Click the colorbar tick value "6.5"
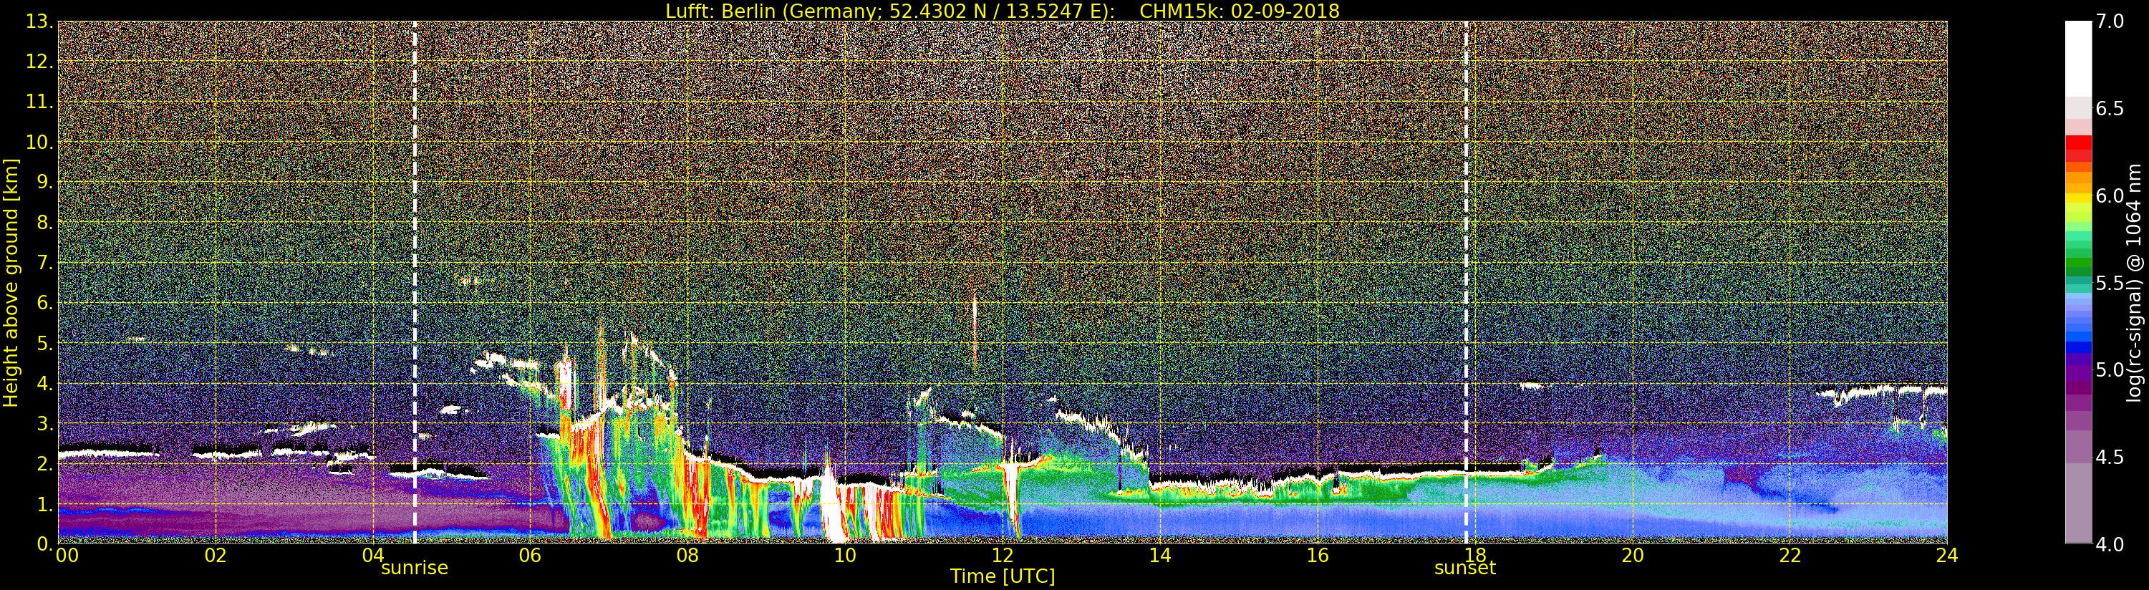 point(2110,109)
